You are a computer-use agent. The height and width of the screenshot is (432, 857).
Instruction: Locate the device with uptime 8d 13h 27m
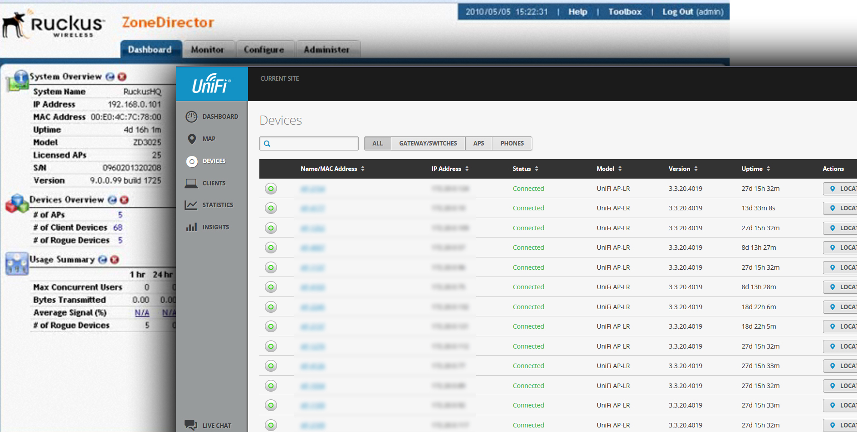tap(840, 248)
